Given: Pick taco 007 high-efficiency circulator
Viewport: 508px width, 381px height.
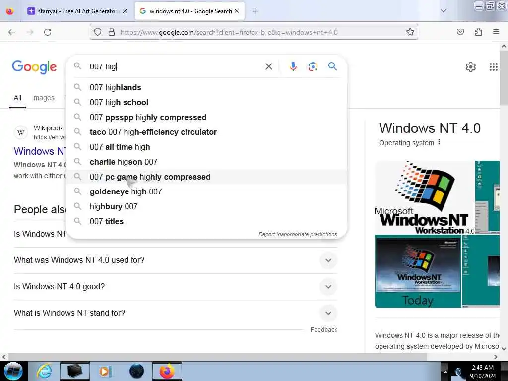Looking at the screenshot, I should (206, 132).
